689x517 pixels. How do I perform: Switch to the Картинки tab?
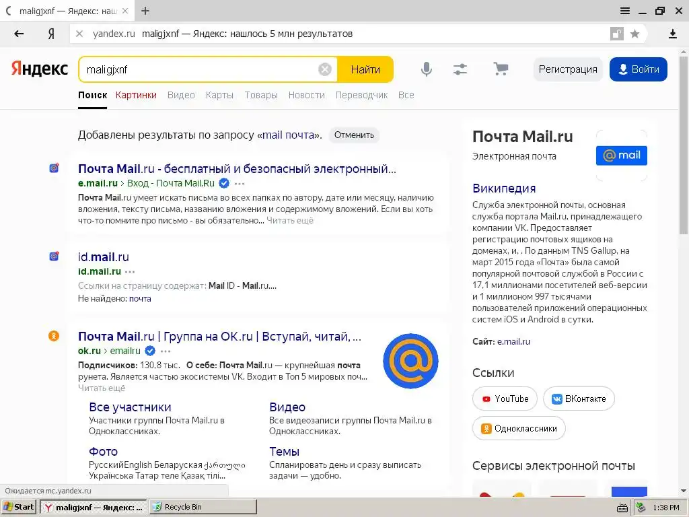click(136, 95)
